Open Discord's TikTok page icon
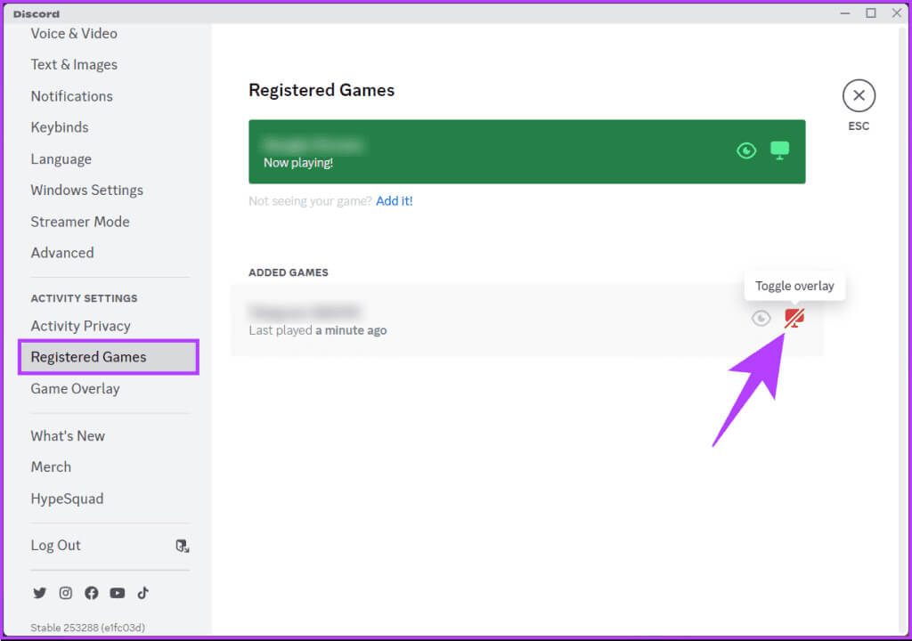The image size is (912, 641). [142, 593]
